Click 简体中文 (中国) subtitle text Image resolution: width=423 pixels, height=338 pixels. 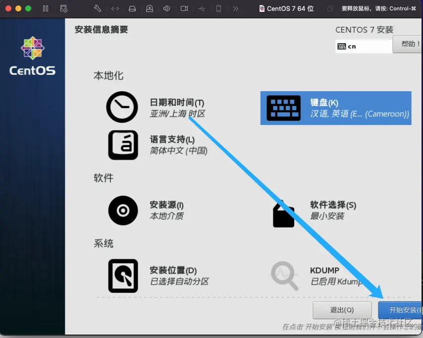click(179, 151)
